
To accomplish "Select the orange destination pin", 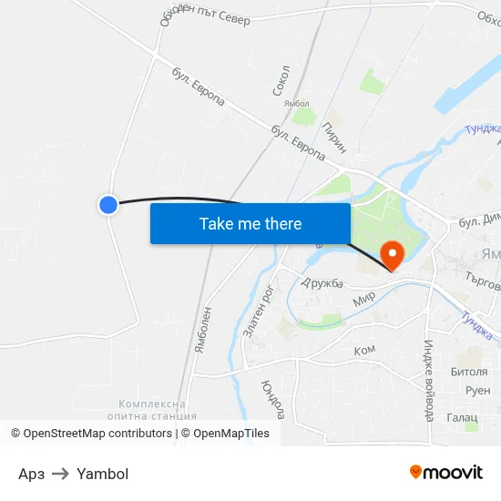I will click(x=393, y=256).
